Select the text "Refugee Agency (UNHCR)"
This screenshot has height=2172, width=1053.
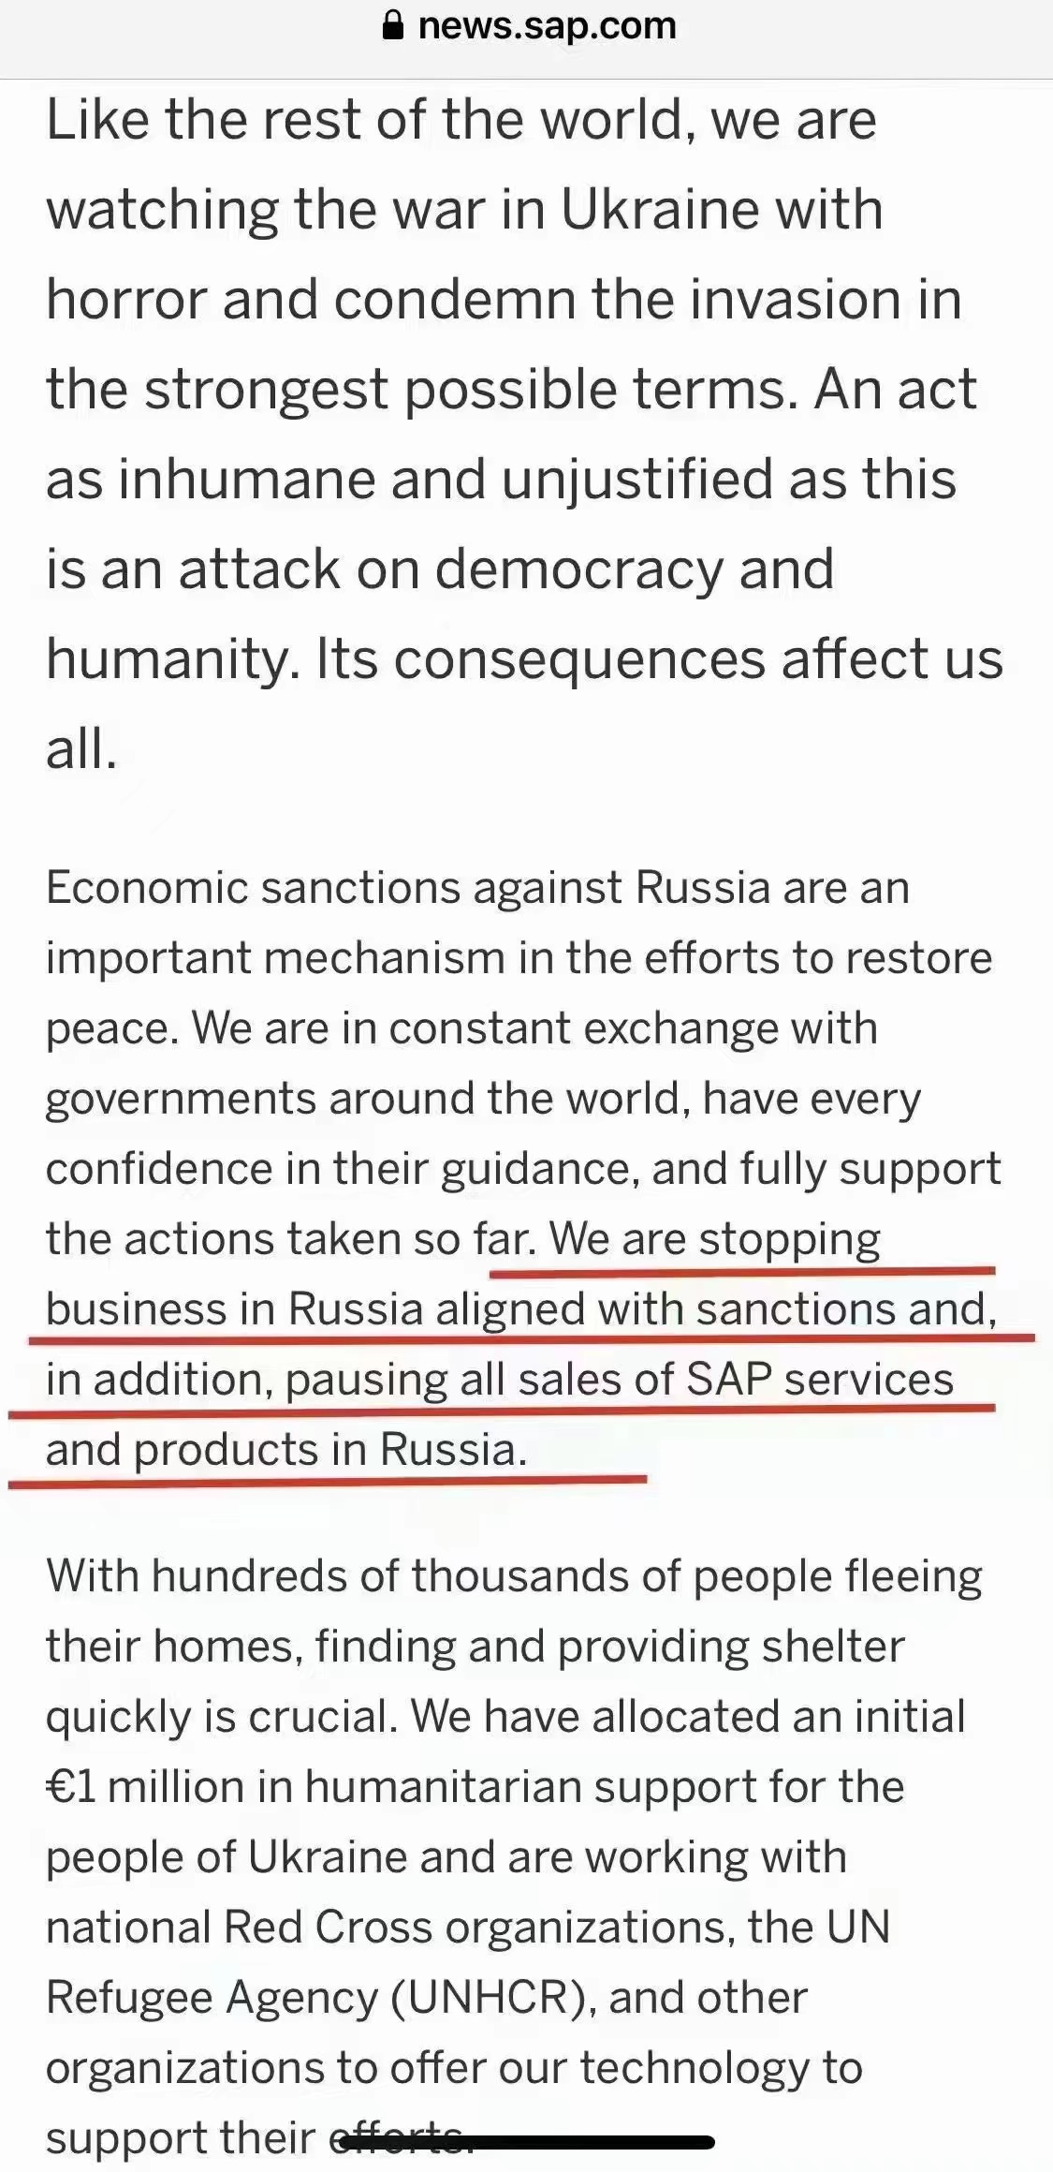click(x=321, y=1997)
